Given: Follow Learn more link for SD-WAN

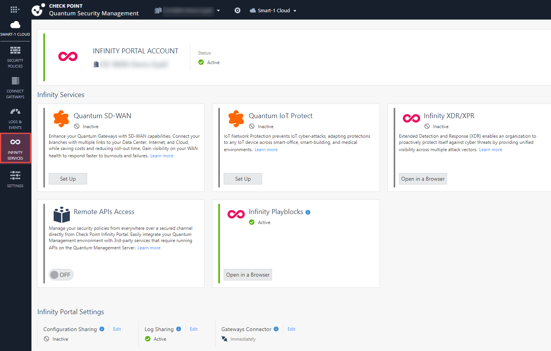Looking at the screenshot, I should (162, 156).
